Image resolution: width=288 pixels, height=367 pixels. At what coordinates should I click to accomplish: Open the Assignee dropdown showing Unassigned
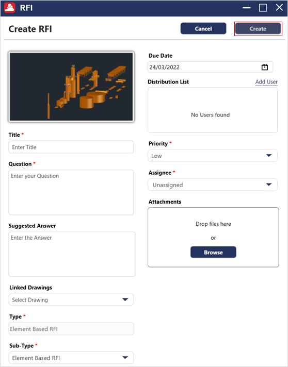[213, 185]
